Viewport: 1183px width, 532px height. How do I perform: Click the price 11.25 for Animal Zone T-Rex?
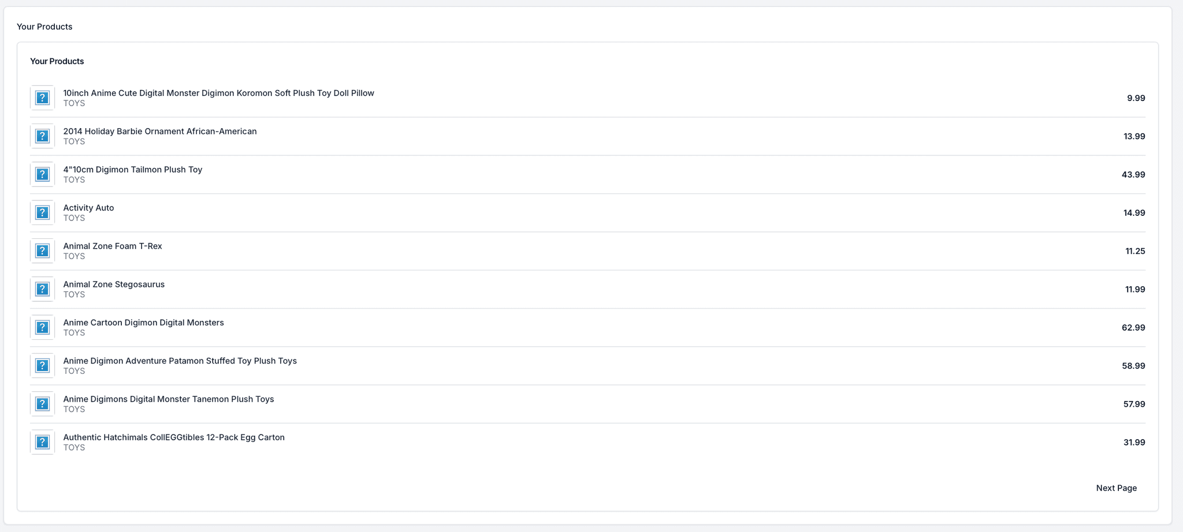1136,251
